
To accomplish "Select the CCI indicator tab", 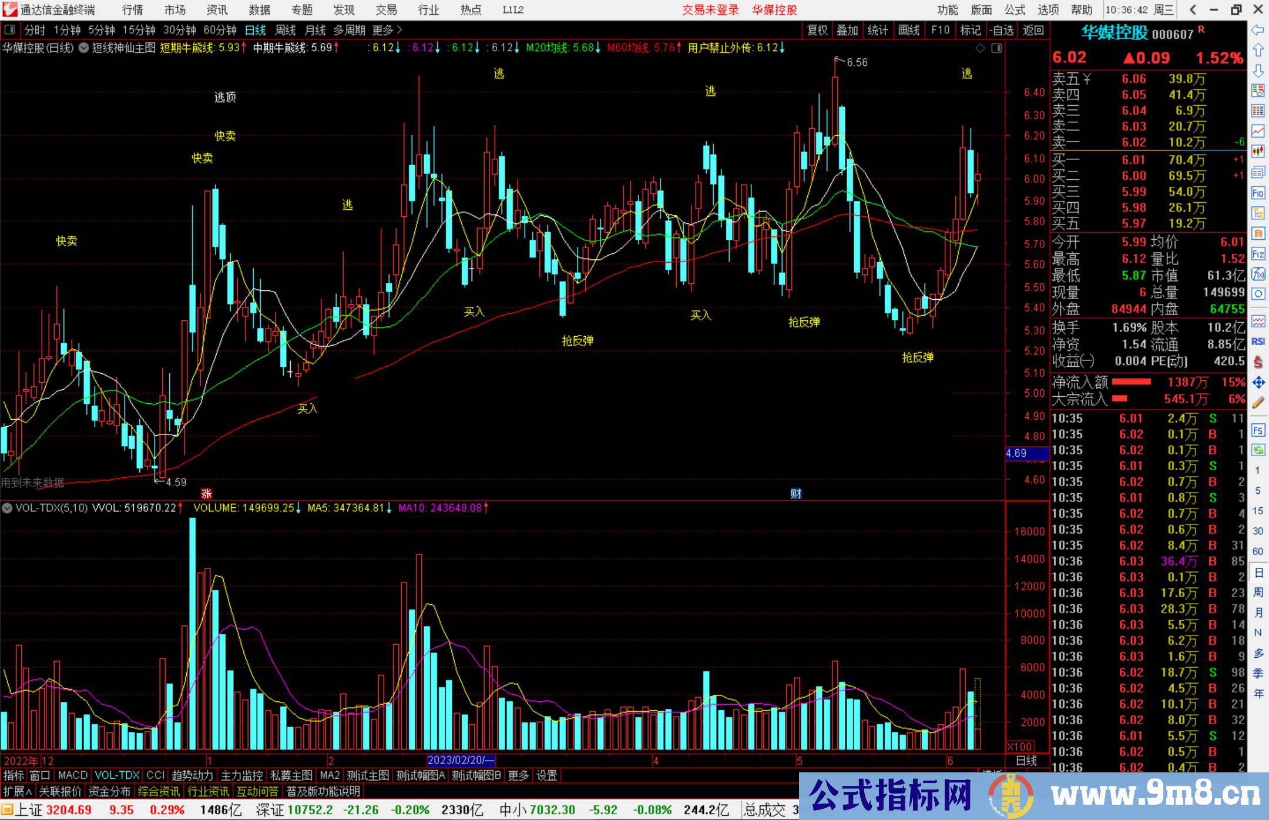I will 155,775.
